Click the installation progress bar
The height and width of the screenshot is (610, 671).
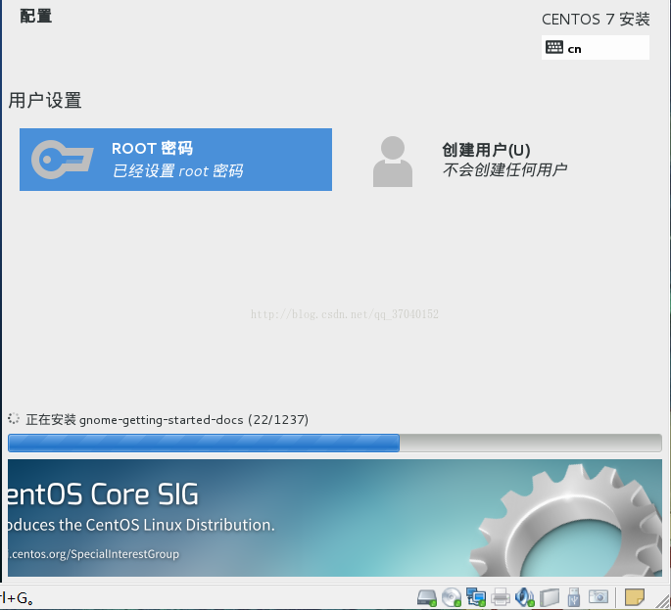click(x=335, y=443)
